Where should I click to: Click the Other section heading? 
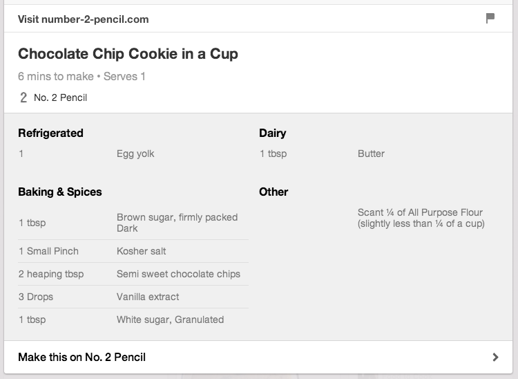[274, 192]
